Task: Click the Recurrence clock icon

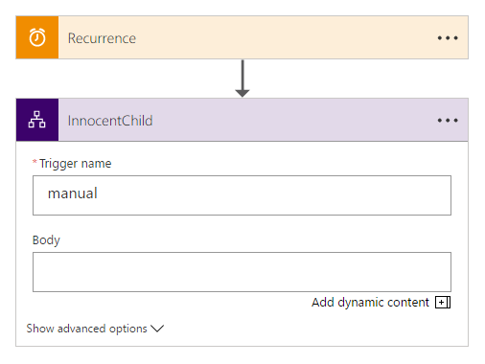Action: point(37,37)
